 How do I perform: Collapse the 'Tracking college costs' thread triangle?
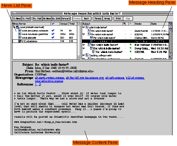(84, 55)
